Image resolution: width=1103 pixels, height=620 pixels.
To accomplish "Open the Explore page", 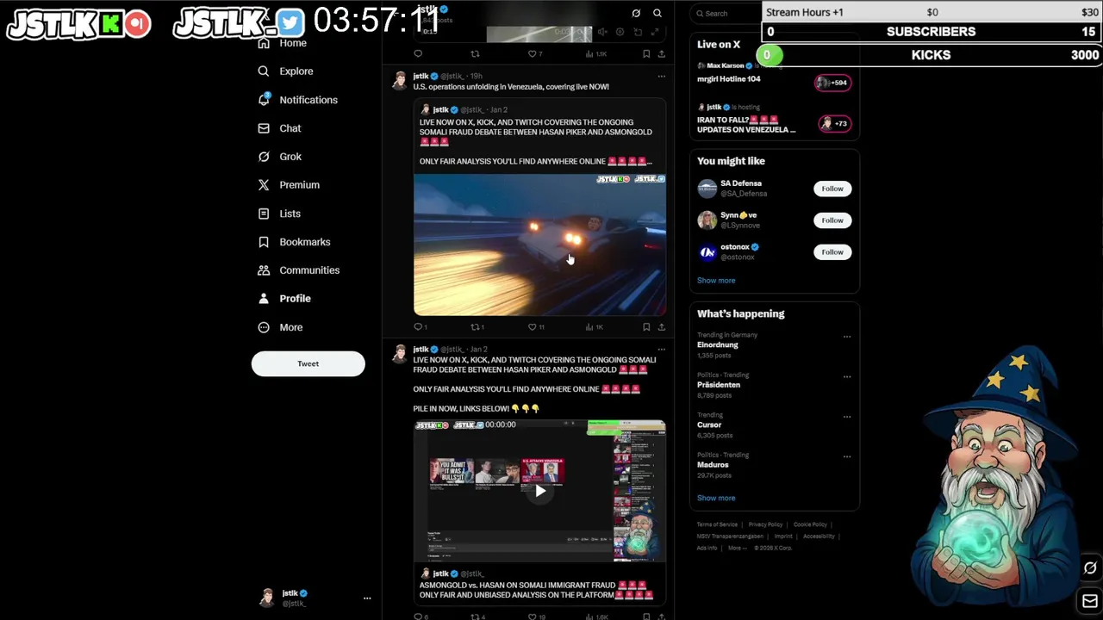I will click(285, 71).
